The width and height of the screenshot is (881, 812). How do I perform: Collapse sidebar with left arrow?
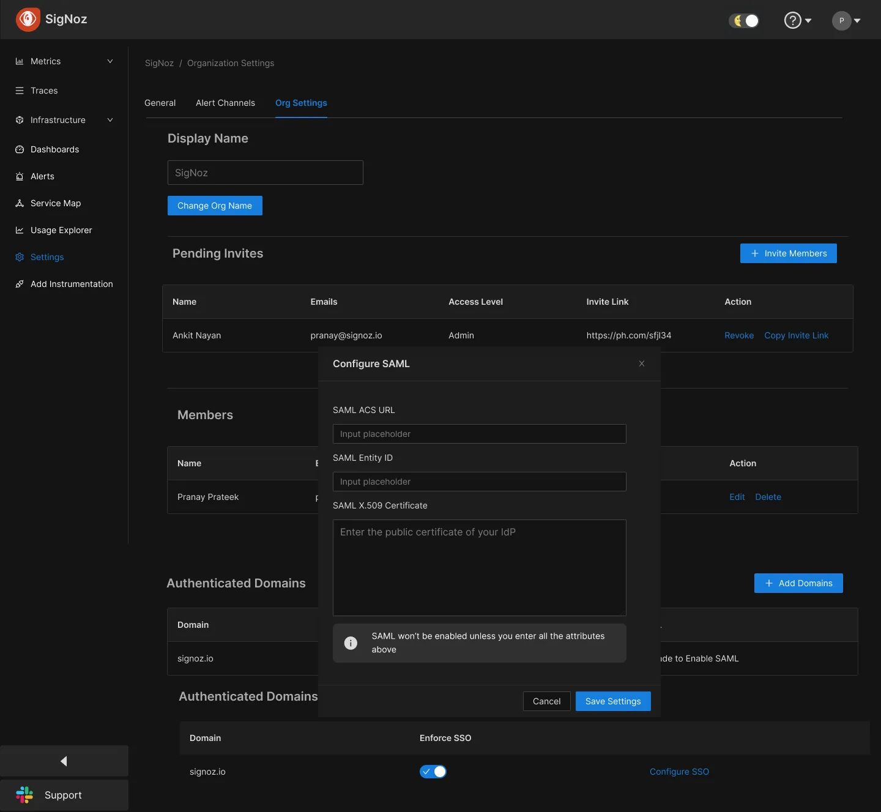pos(64,761)
